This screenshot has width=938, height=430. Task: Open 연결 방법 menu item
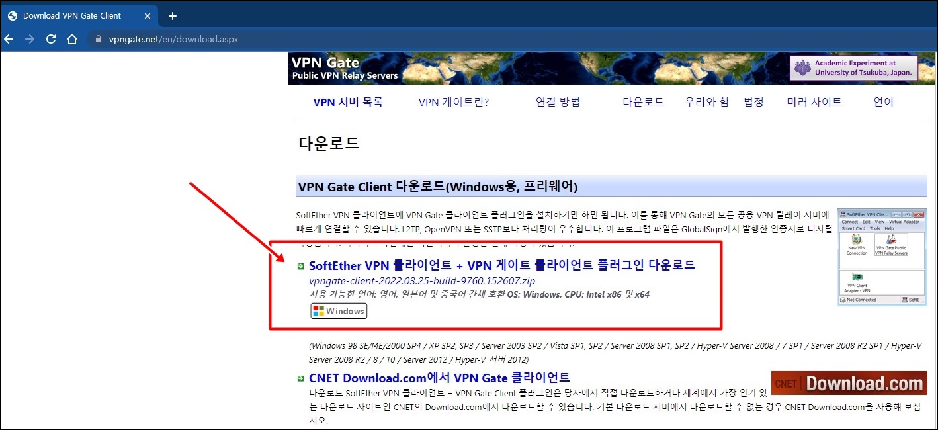coord(558,102)
